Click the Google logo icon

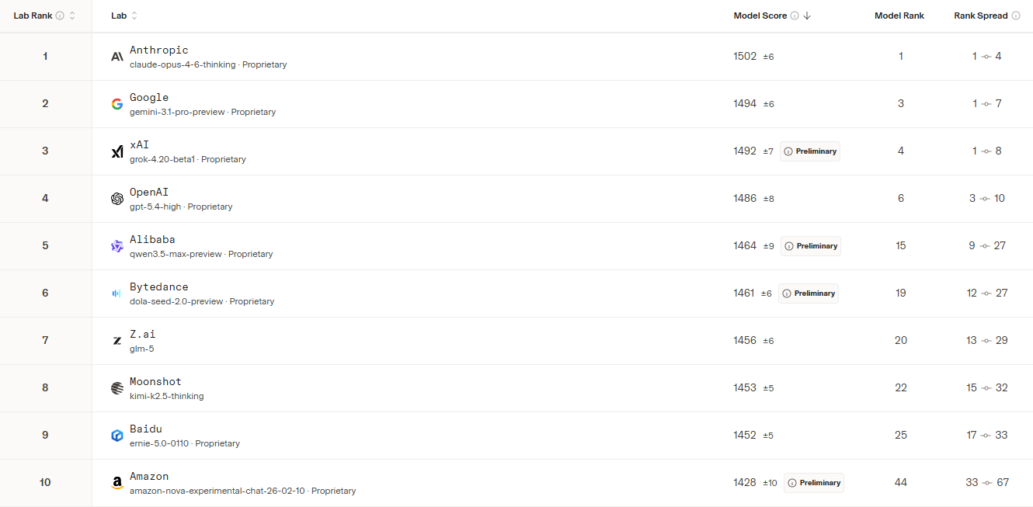point(117,104)
